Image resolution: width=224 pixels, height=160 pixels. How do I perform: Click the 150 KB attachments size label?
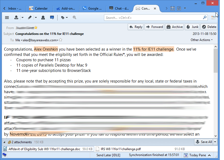click(x=39, y=142)
